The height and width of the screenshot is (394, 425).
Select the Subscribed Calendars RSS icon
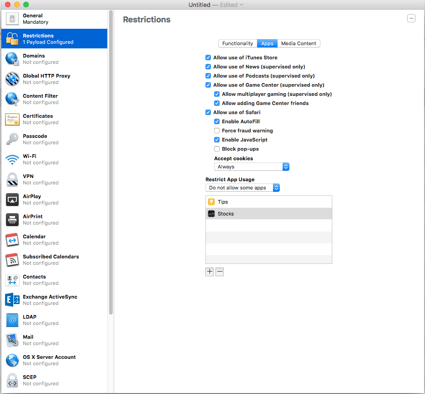tap(12, 260)
